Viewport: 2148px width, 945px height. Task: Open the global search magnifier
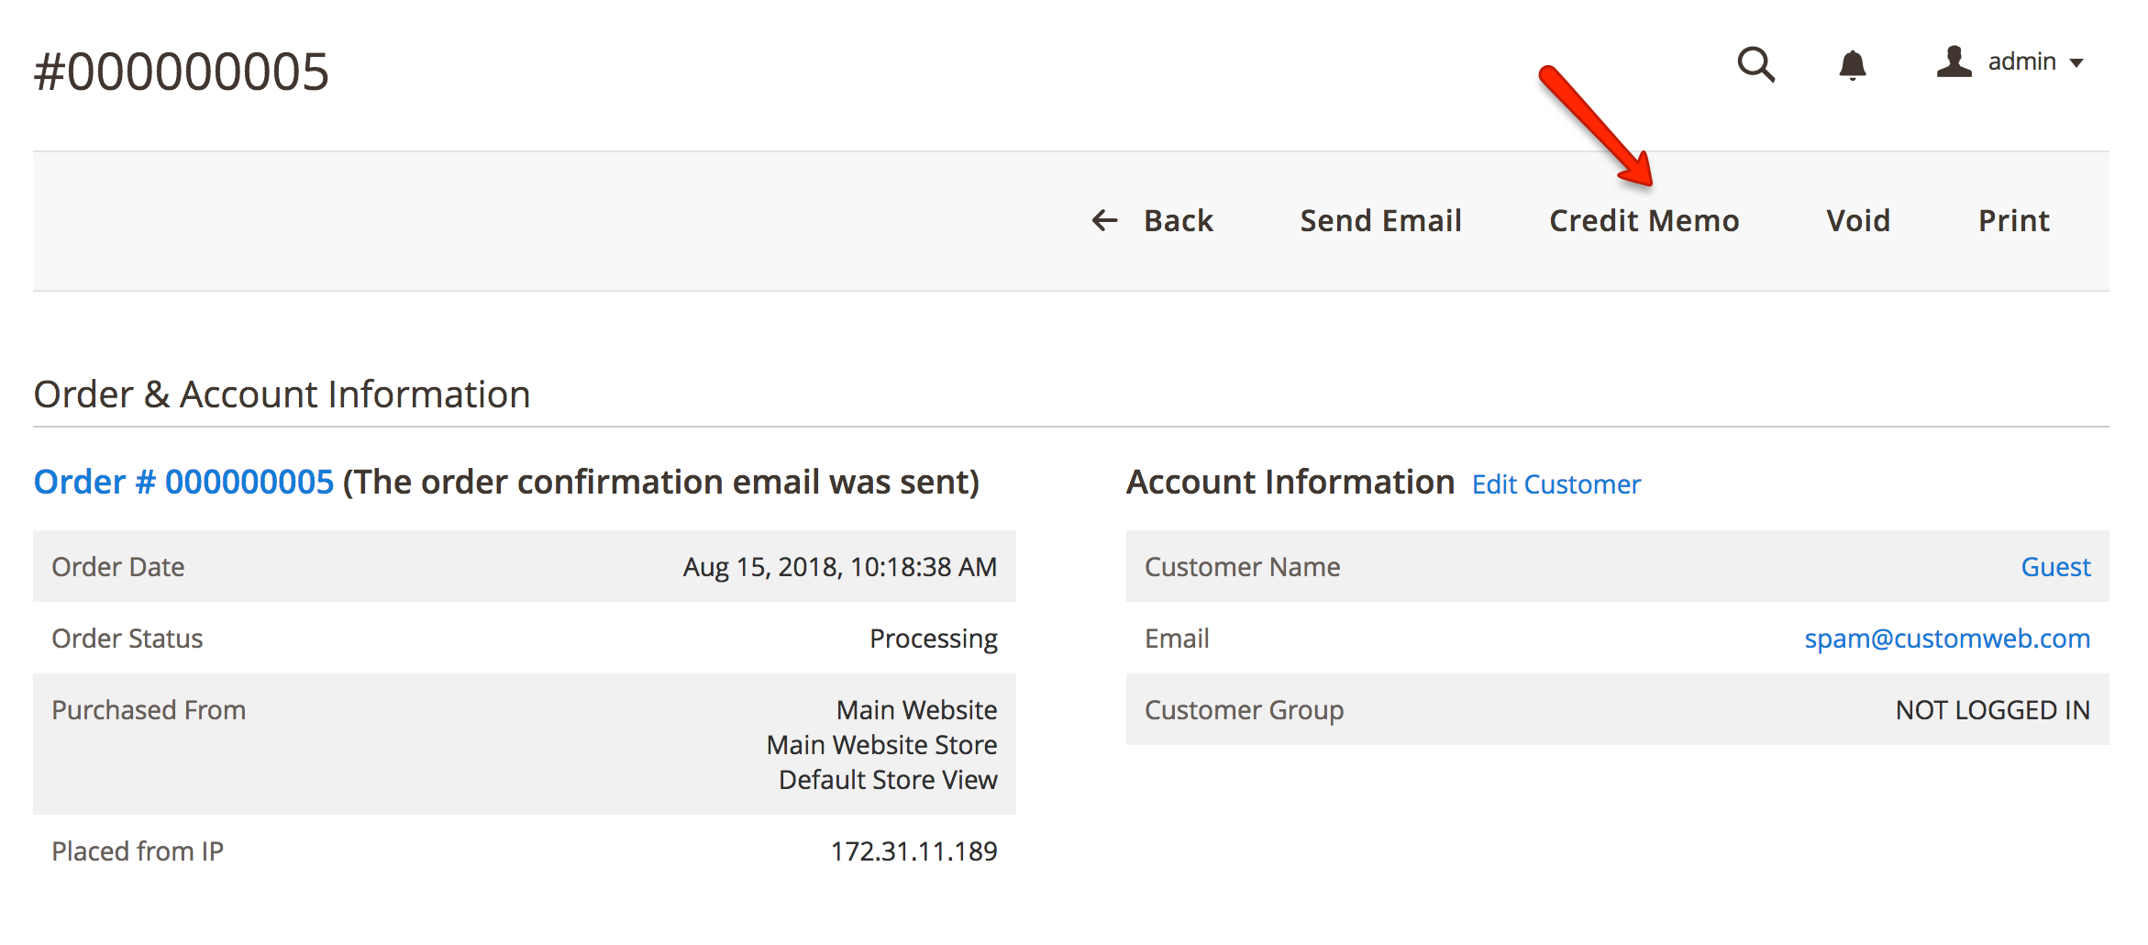coord(1755,64)
